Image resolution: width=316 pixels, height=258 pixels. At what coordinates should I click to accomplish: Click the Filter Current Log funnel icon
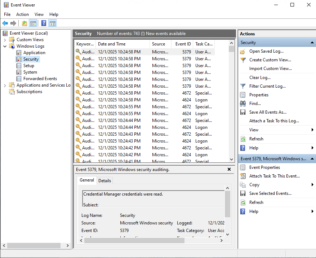242,86
